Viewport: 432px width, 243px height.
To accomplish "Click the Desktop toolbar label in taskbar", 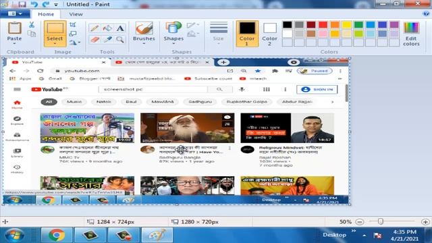I will (x=335, y=235).
